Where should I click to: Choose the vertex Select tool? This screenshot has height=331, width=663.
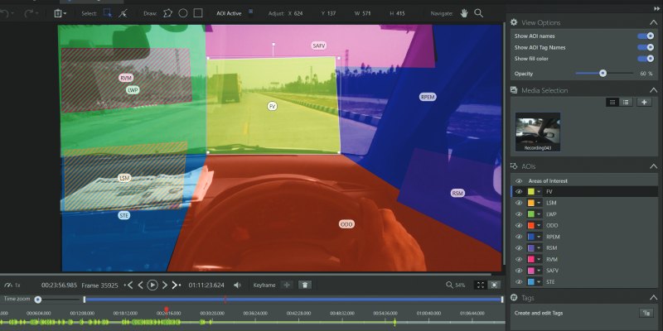[123, 13]
